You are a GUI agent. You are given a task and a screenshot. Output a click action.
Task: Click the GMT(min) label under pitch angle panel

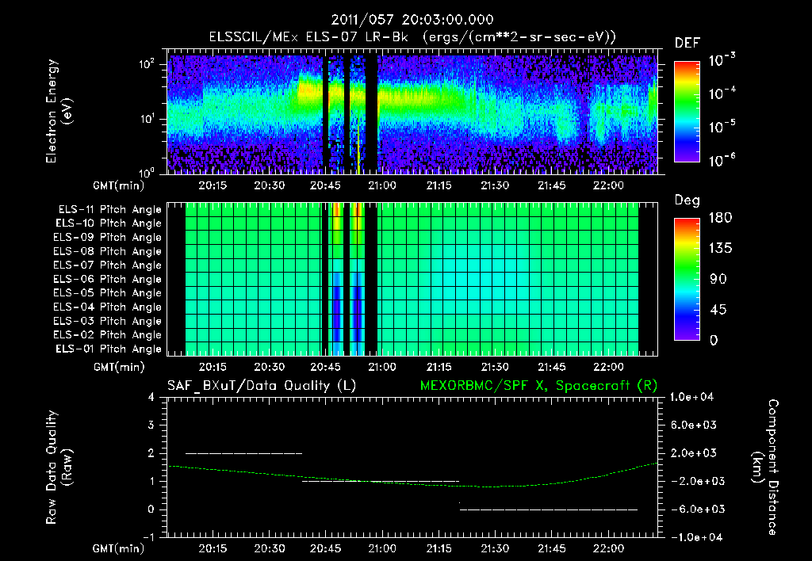[118, 367]
